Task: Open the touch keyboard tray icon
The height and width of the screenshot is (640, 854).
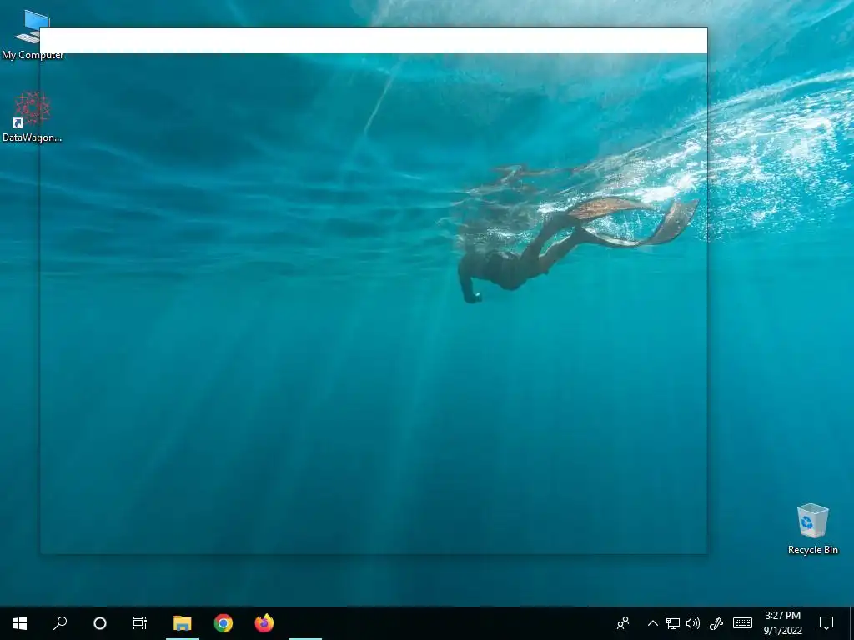Action: coord(742,623)
